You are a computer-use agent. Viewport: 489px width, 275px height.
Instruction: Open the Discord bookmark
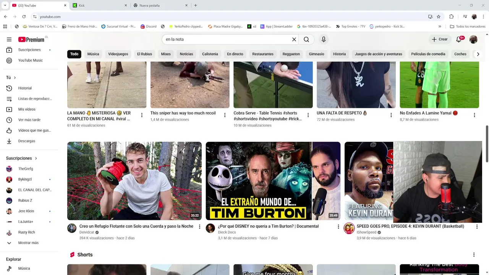coord(148,26)
